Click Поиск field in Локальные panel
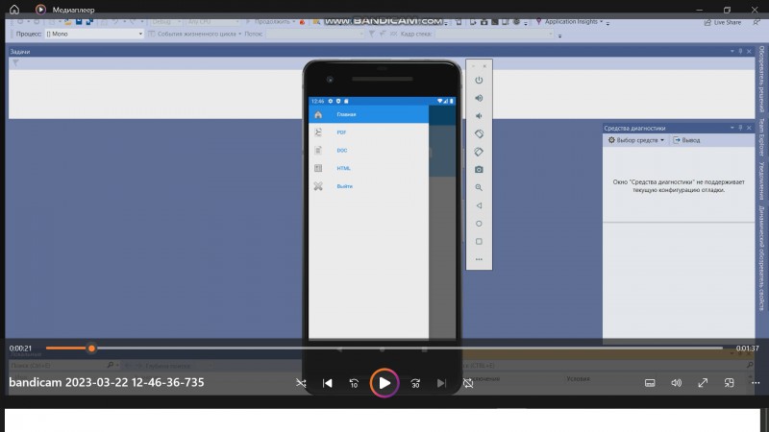The image size is (769, 432). [58, 366]
